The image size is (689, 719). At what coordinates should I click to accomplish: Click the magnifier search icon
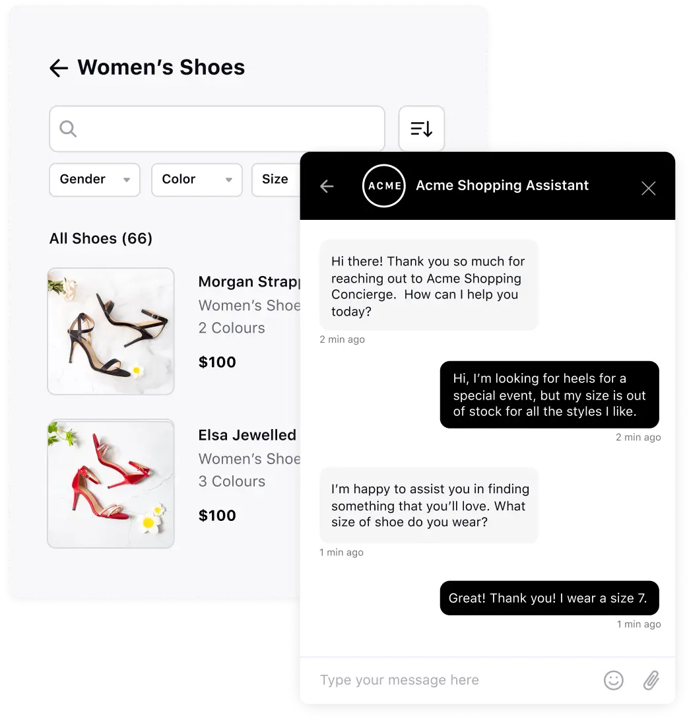coord(68,129)
